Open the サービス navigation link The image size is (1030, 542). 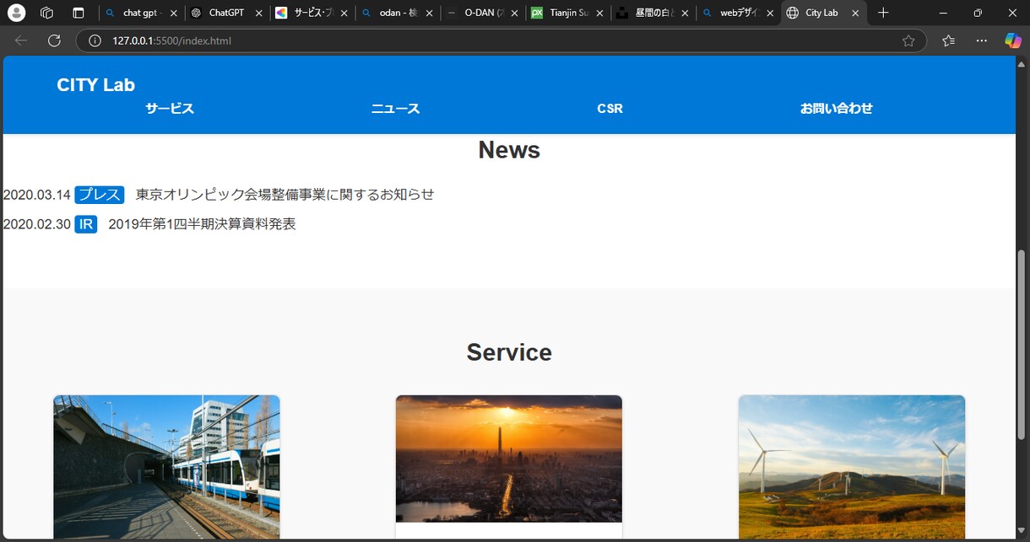pos(170,108)
